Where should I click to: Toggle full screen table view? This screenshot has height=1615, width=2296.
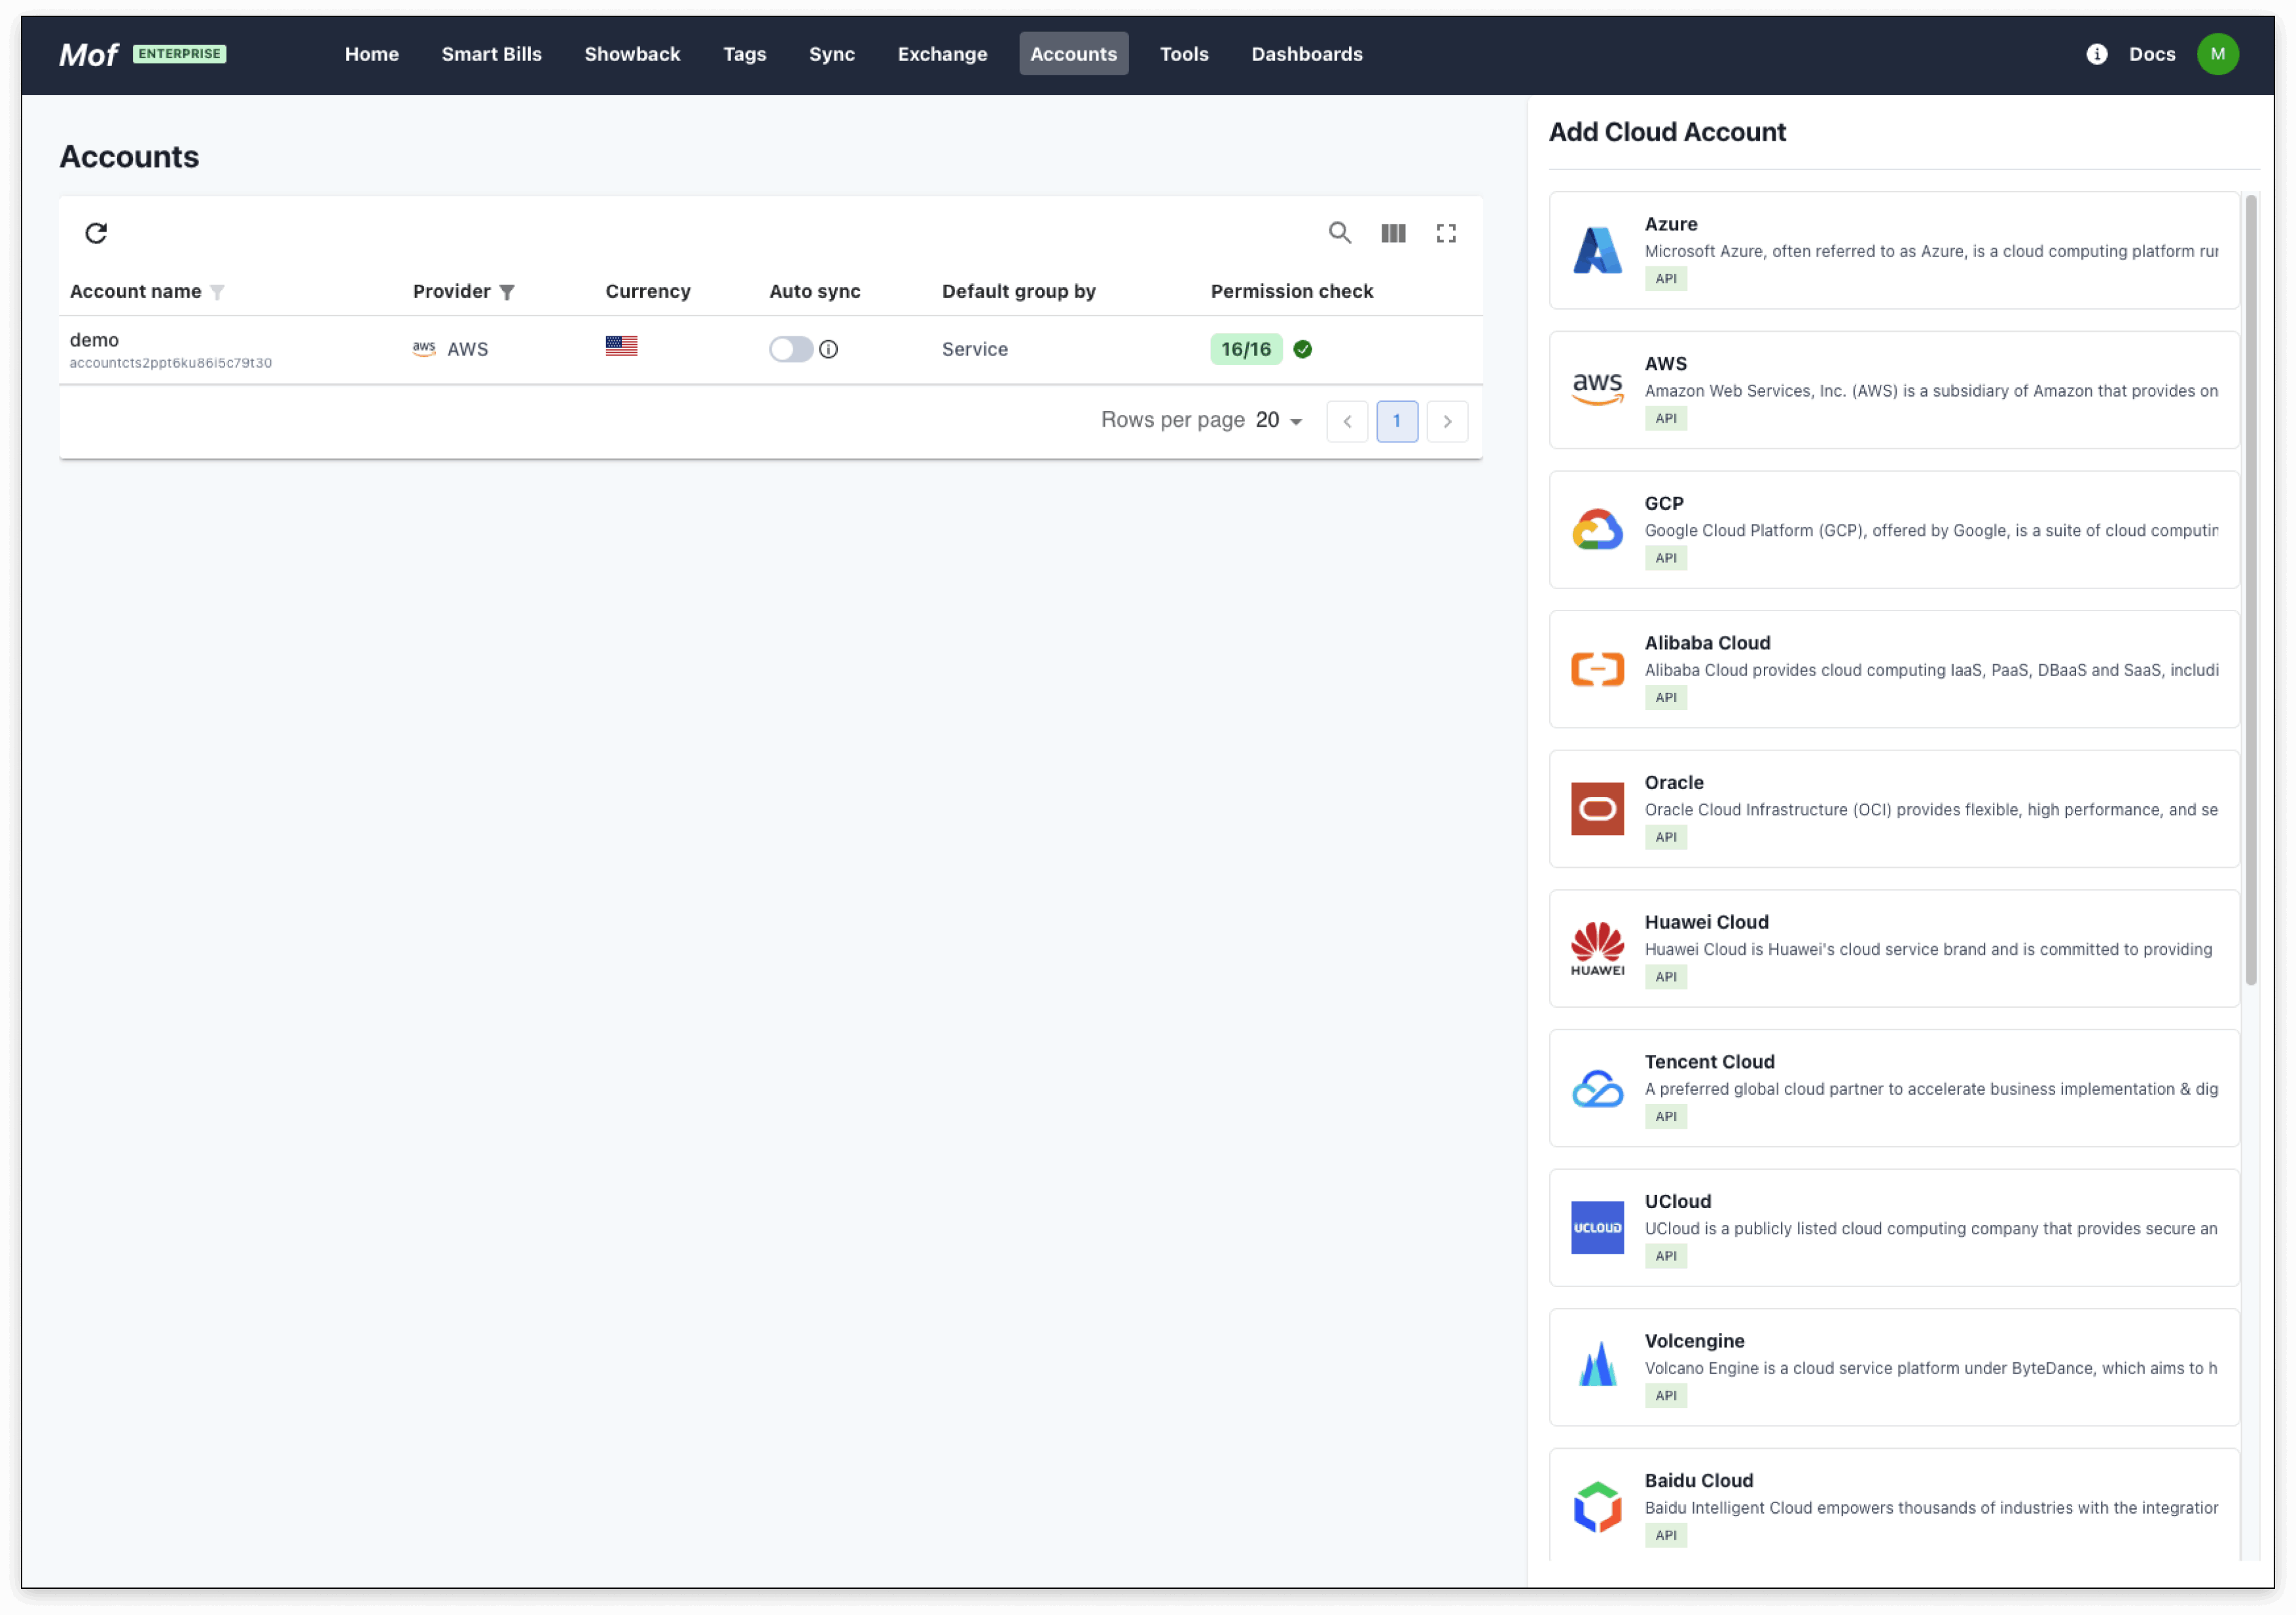pos(1446,233)
